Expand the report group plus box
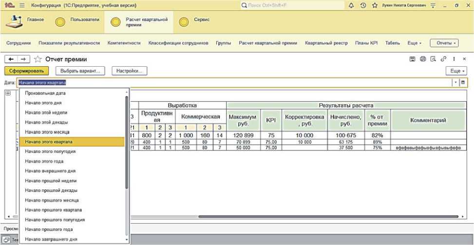Image resolution: width=474 pixels, height=245 pixels. pos(8,93)
